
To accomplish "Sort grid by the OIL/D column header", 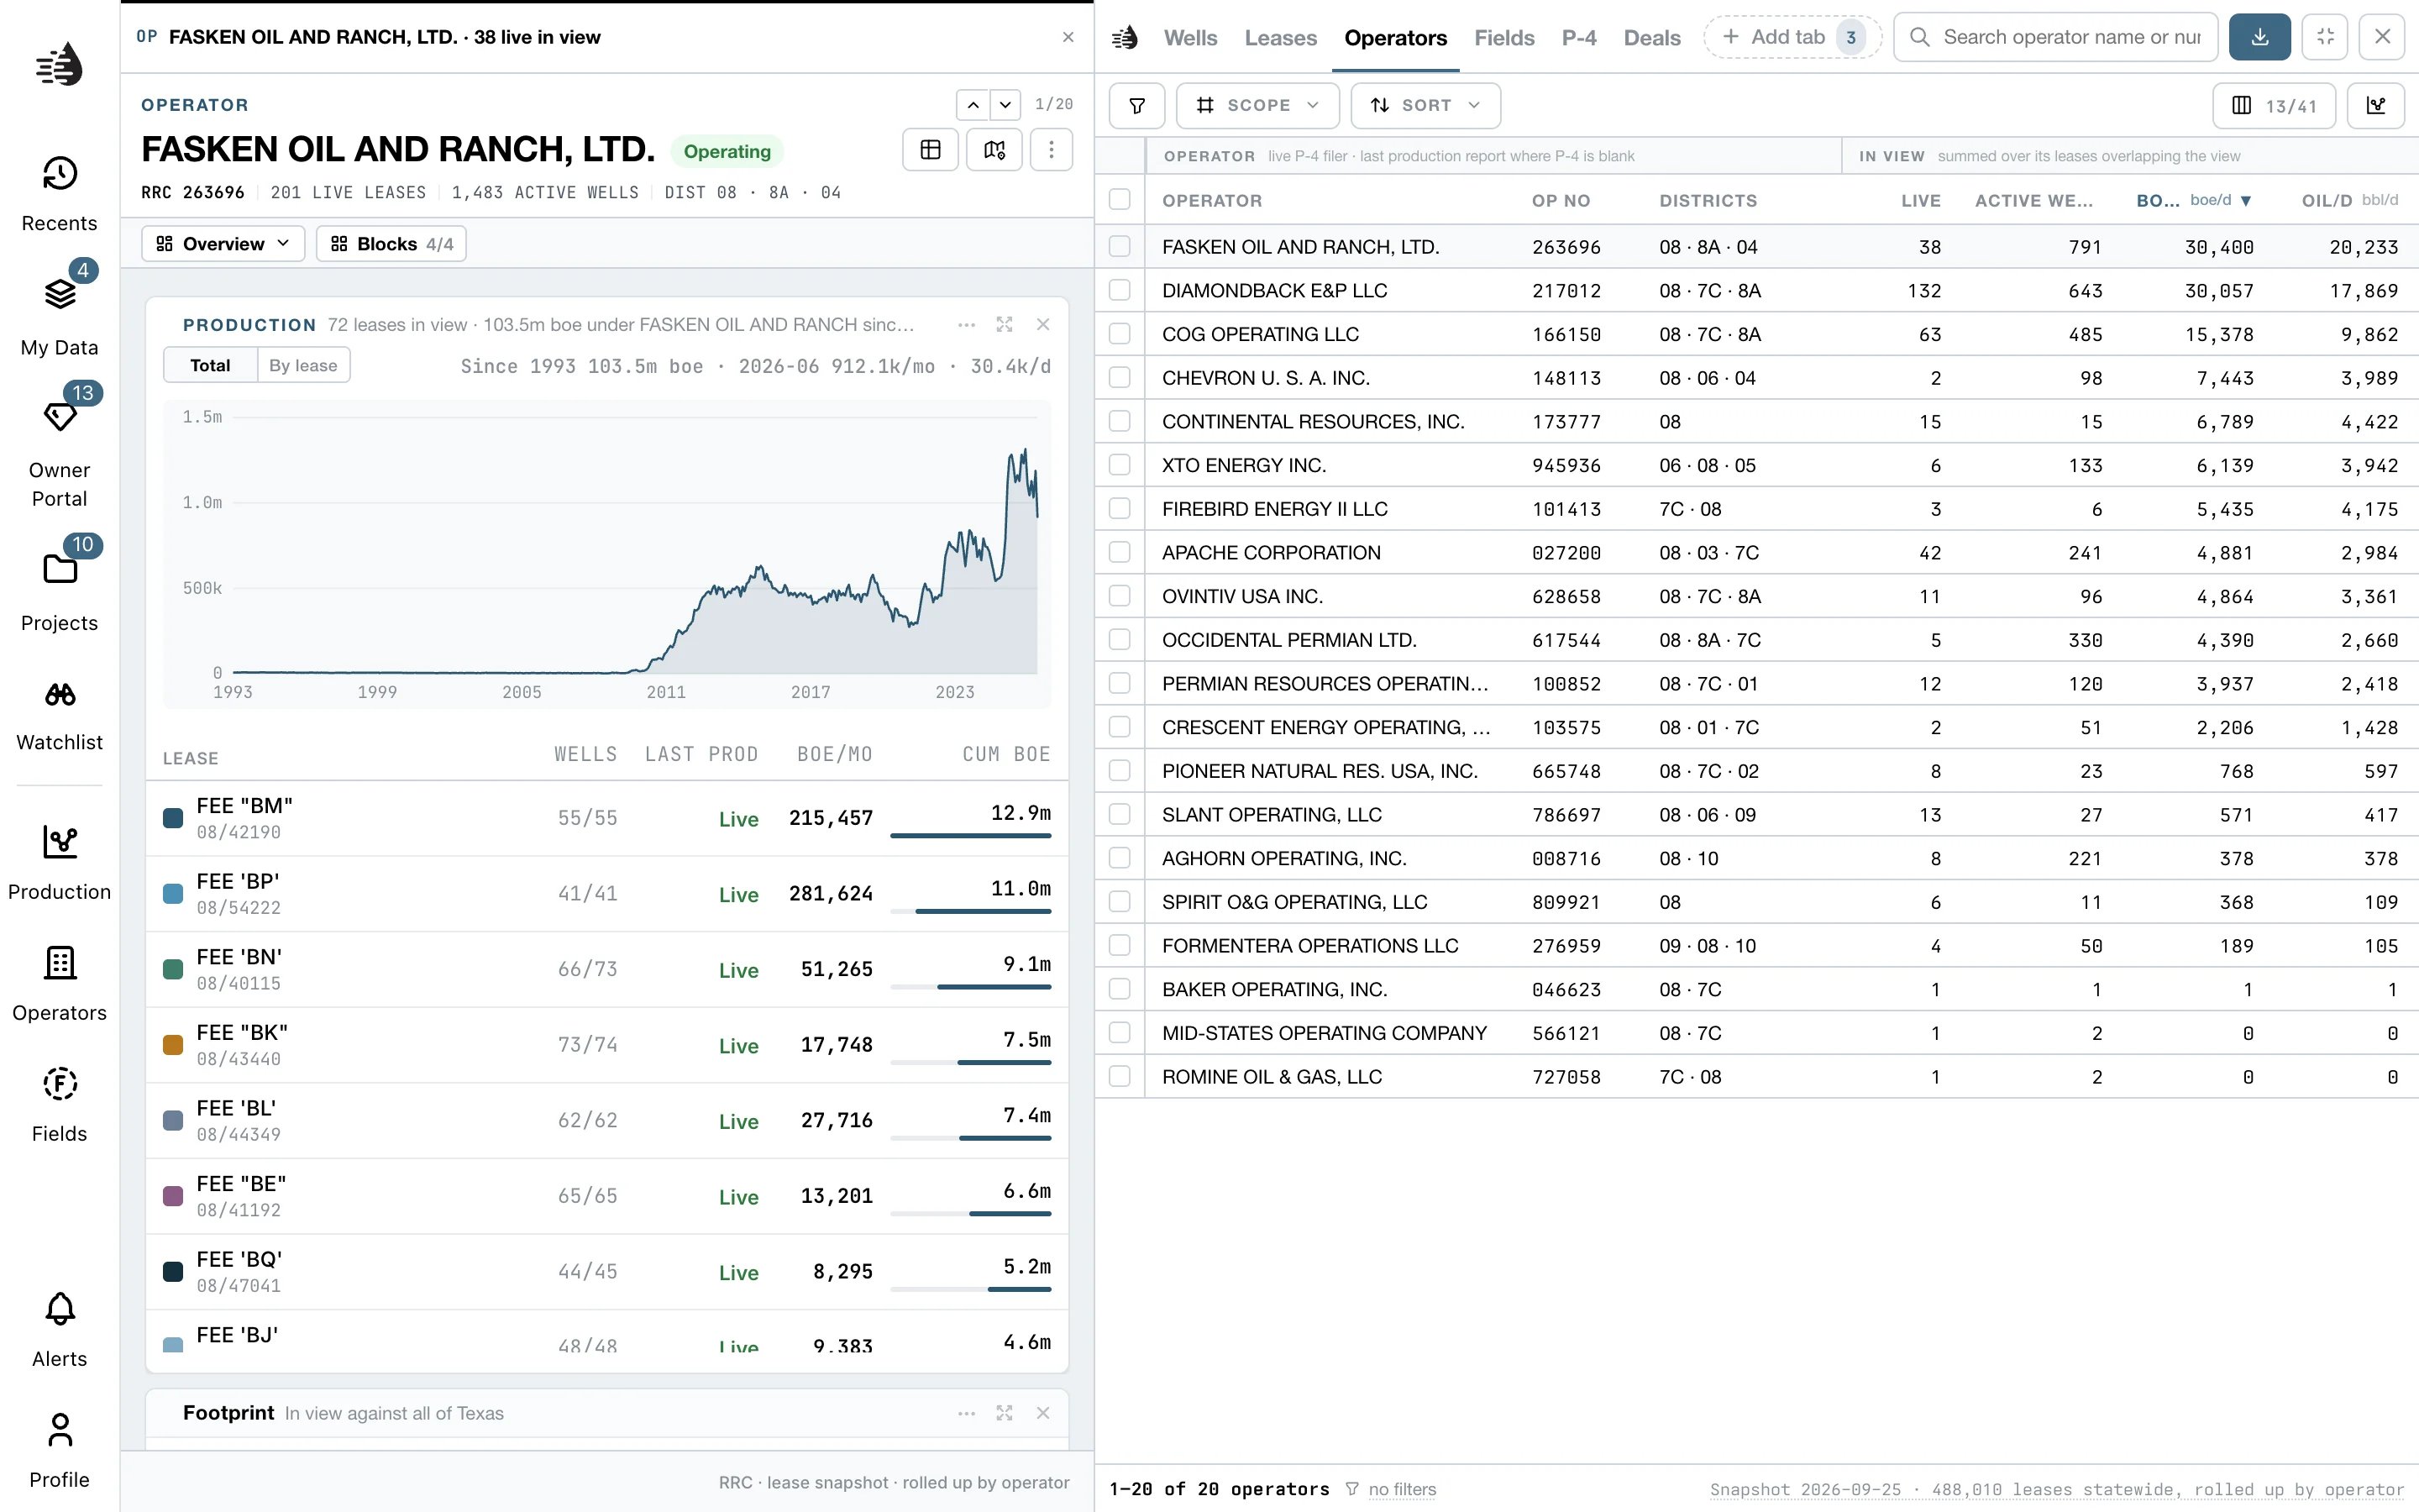I will pos(2349,200).
